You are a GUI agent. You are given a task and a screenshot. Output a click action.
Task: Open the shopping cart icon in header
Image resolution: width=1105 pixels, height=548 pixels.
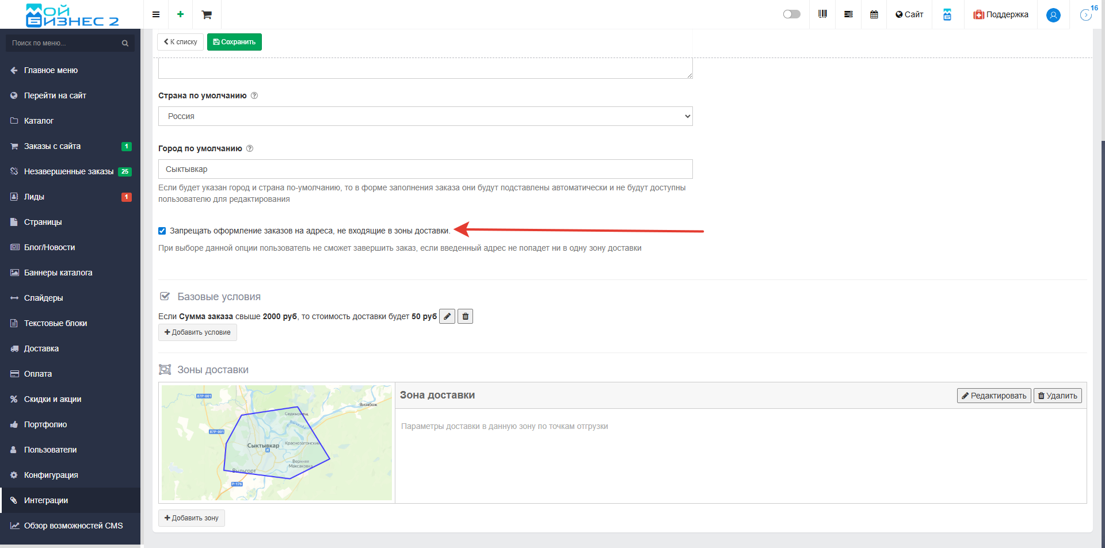pos(207,14)
